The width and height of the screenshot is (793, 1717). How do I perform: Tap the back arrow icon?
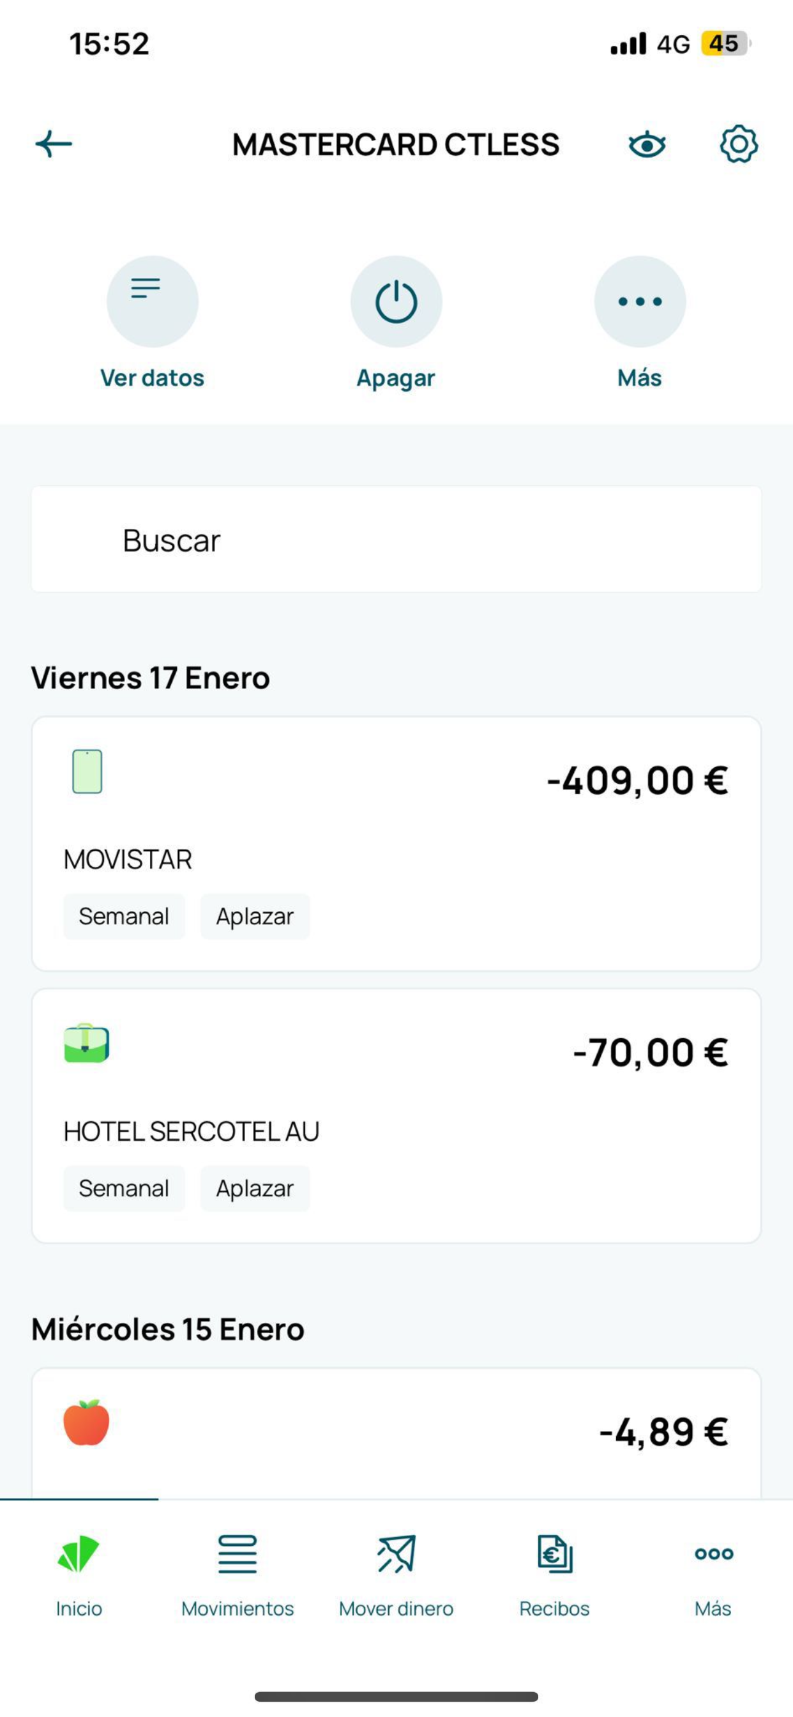pos(54,144)
